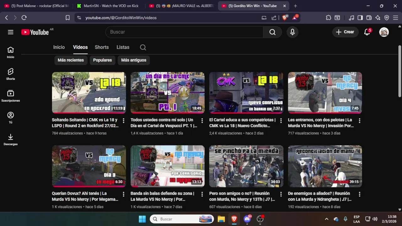
Task: Open options for De enemigos a aliados
Action: pyautogui.click(x=359, y=194)
